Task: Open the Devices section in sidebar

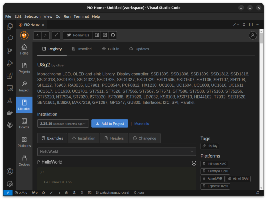Action: pos(24,160)
